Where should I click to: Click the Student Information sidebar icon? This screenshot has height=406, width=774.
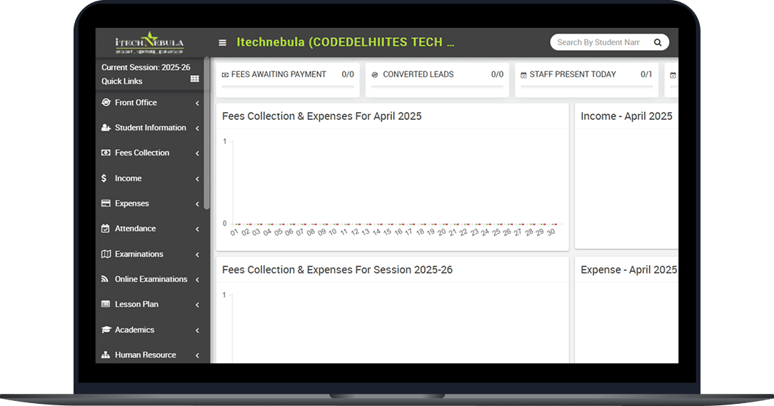[106, 127]
